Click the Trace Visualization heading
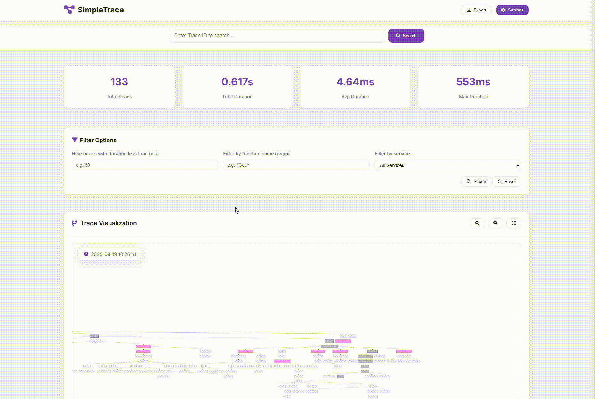This screenshot has height=399, width=595. 109,223
